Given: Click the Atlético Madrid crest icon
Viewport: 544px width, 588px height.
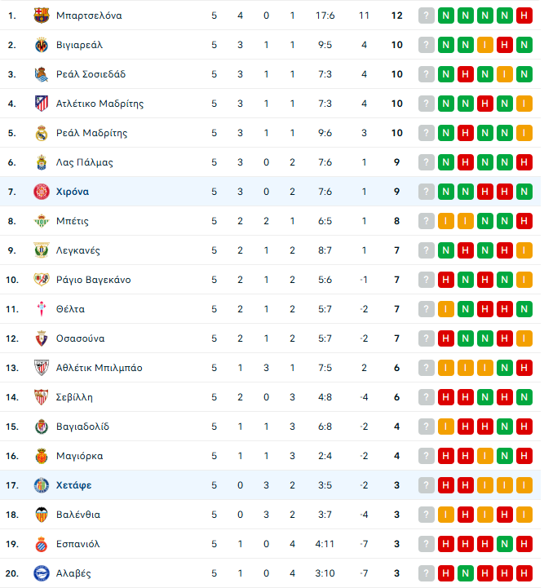Looking at the screenshot, I should [x=42, y=104].
